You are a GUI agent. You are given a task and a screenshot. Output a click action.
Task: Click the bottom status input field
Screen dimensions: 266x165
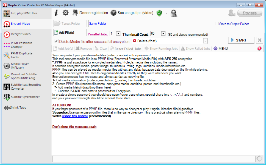(154, 159)
